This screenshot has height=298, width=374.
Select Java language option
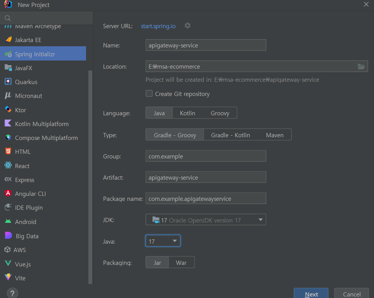pos(159,113)
